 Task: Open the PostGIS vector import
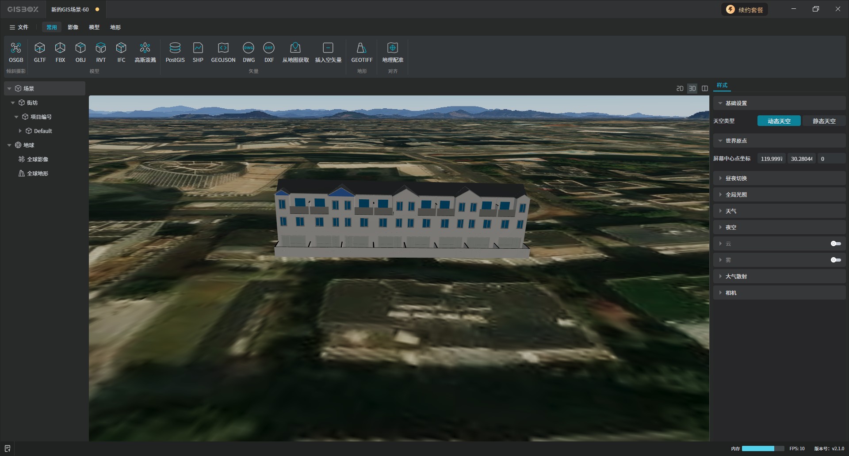[175, 48]
